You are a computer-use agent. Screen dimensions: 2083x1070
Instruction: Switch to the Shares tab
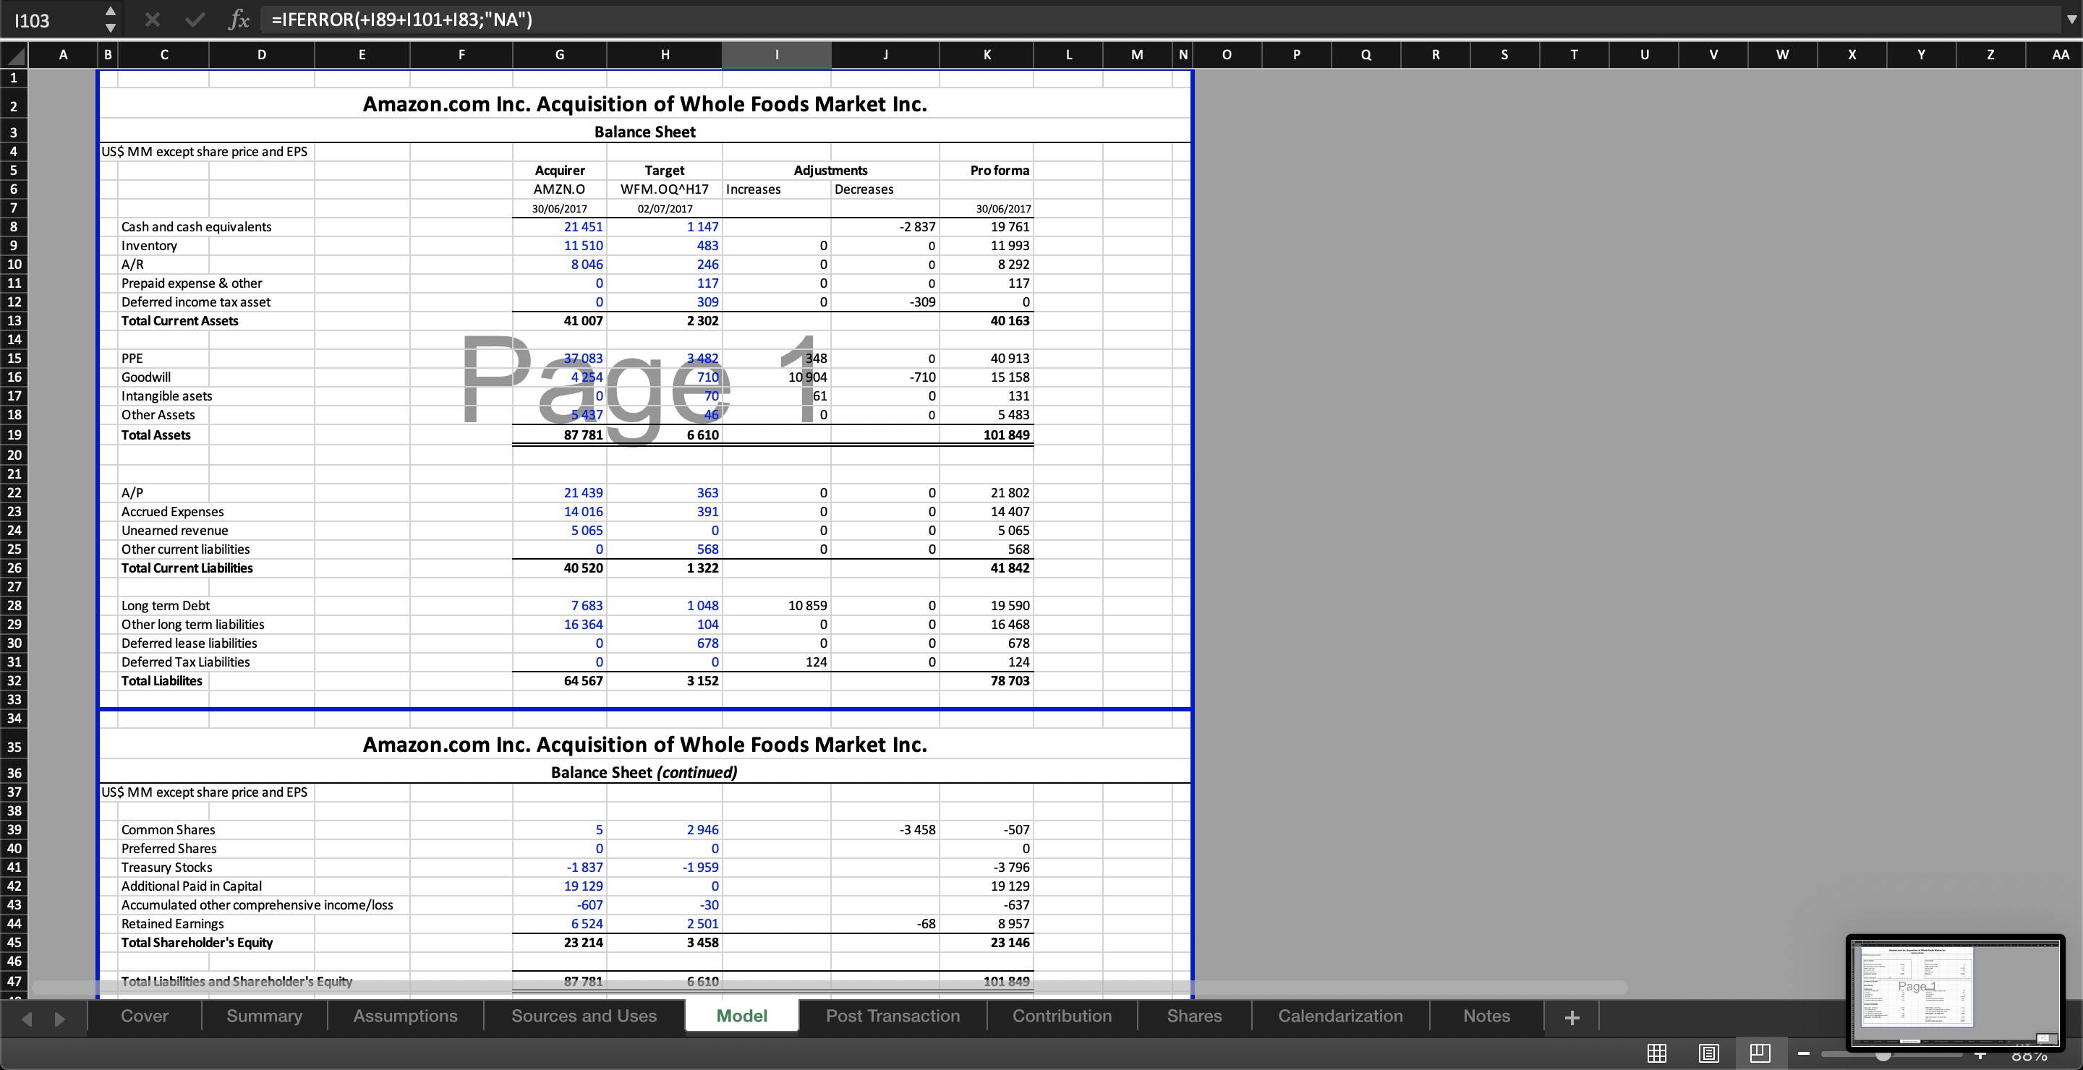tap(1194, 1016)
